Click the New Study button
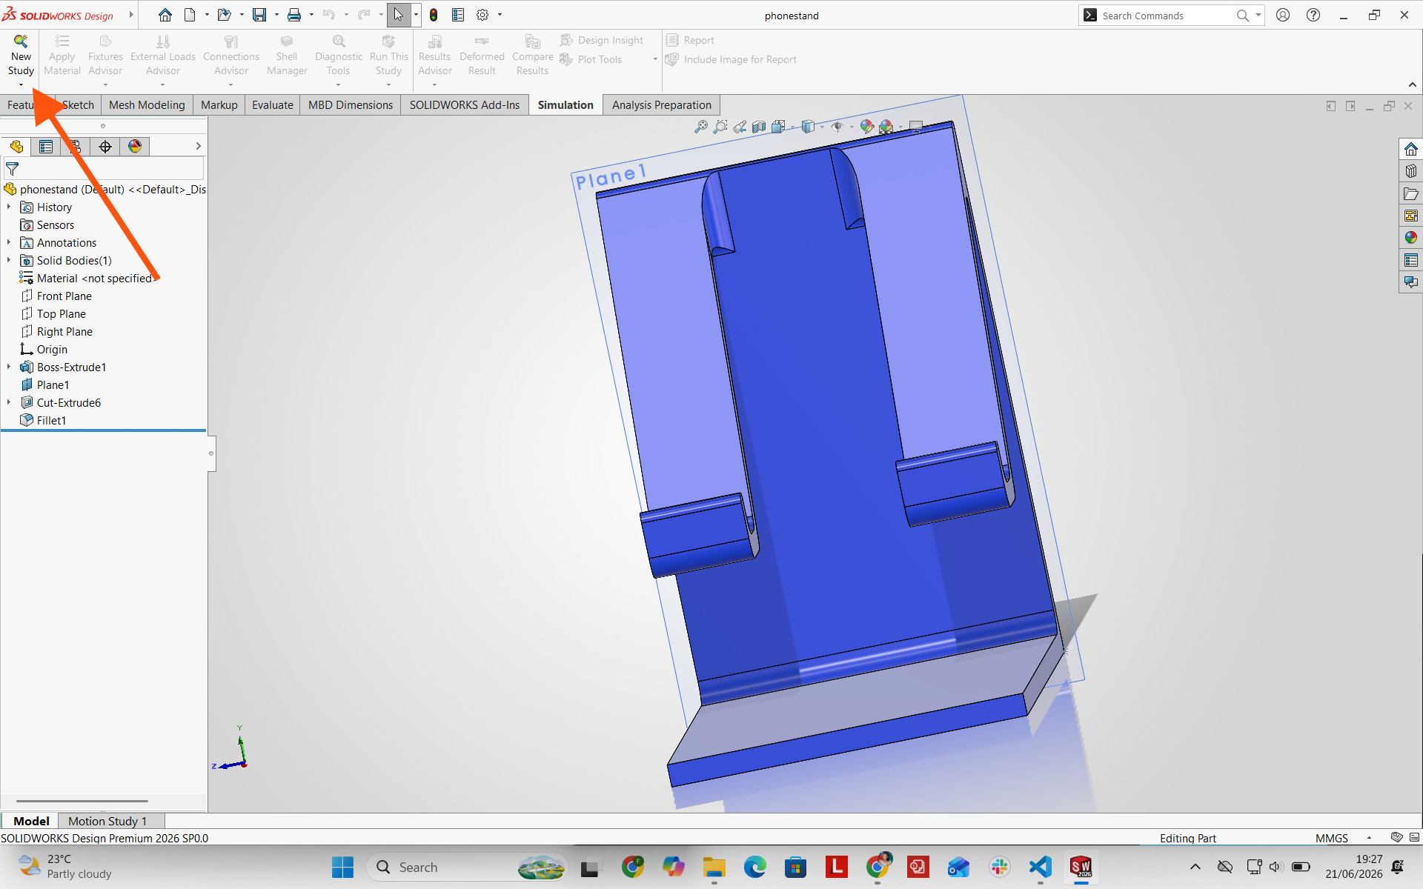This screenshot has height=889, width=1423. [x=21, y=56]
